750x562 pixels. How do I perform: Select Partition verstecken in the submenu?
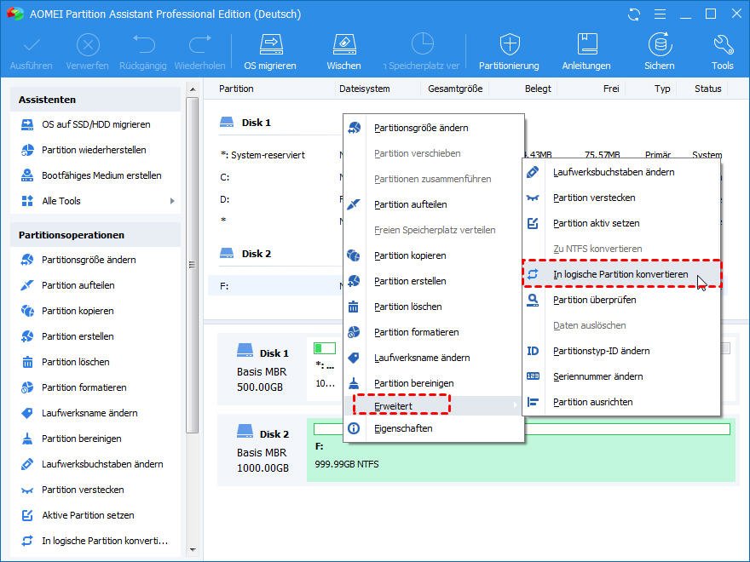click(622, 198)
